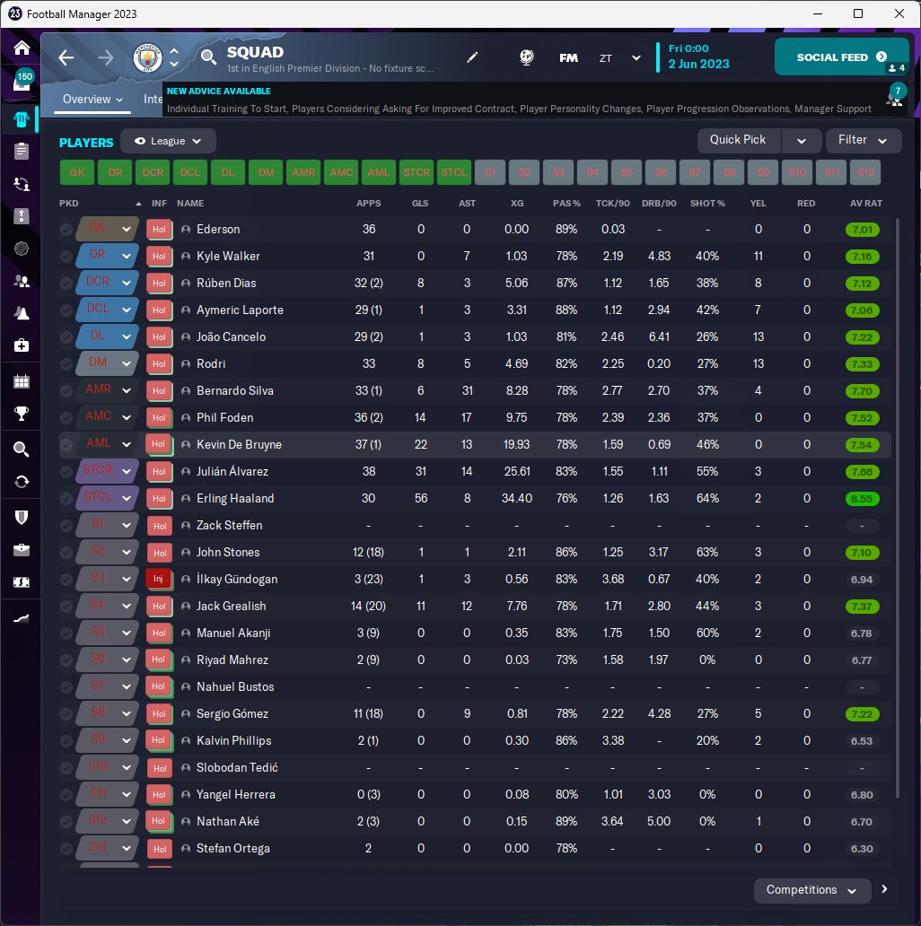Open the Medical Centre sidebar icon
This screenshot has width=921, height=926.
coord(22,345)
